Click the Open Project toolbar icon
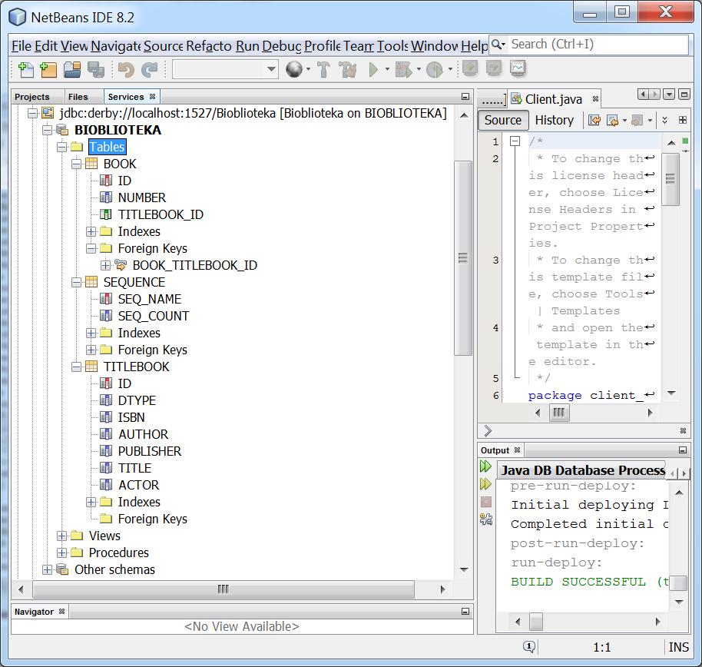 [72, 70]
